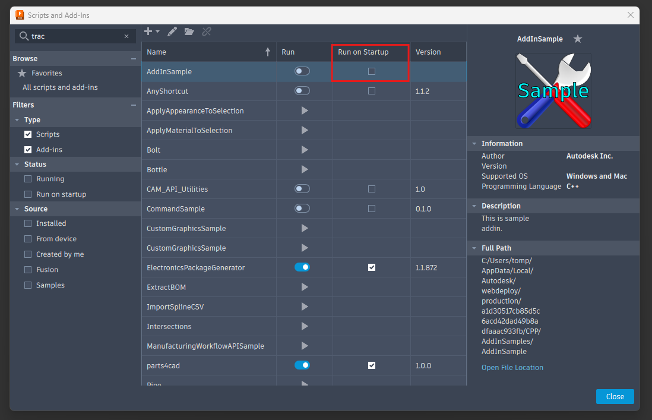Run the Bottle script play arrow
Screen dimensions: 652x420
click(x=305, y=169)
